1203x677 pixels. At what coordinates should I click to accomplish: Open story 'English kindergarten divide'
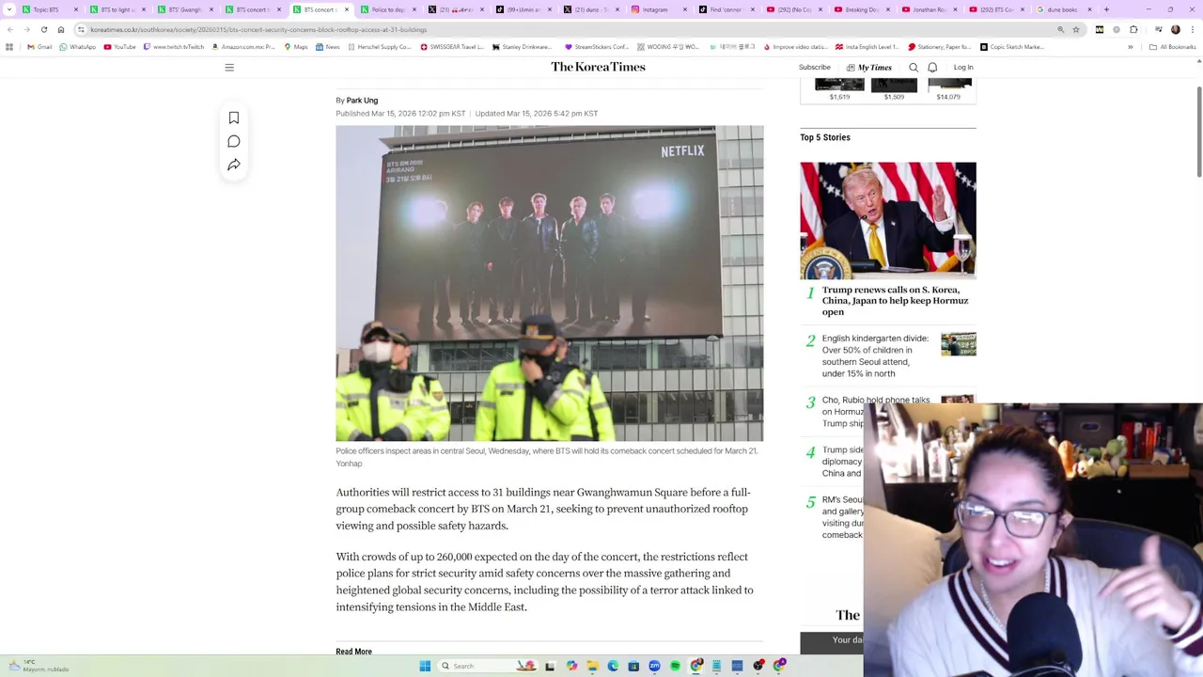[x=875, y=355]
